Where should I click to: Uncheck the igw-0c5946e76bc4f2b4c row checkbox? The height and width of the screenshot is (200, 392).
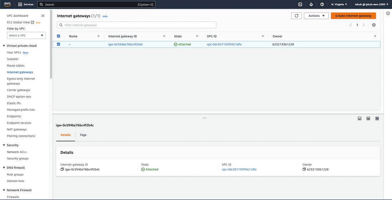pyautogui.click(x=58, y=44)
